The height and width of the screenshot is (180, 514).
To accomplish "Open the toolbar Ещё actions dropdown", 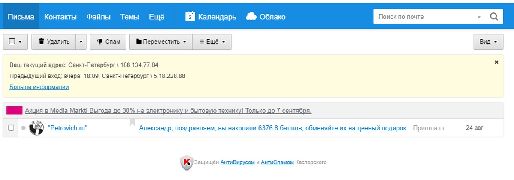I will pyautogui.click(x=212, y=41).
